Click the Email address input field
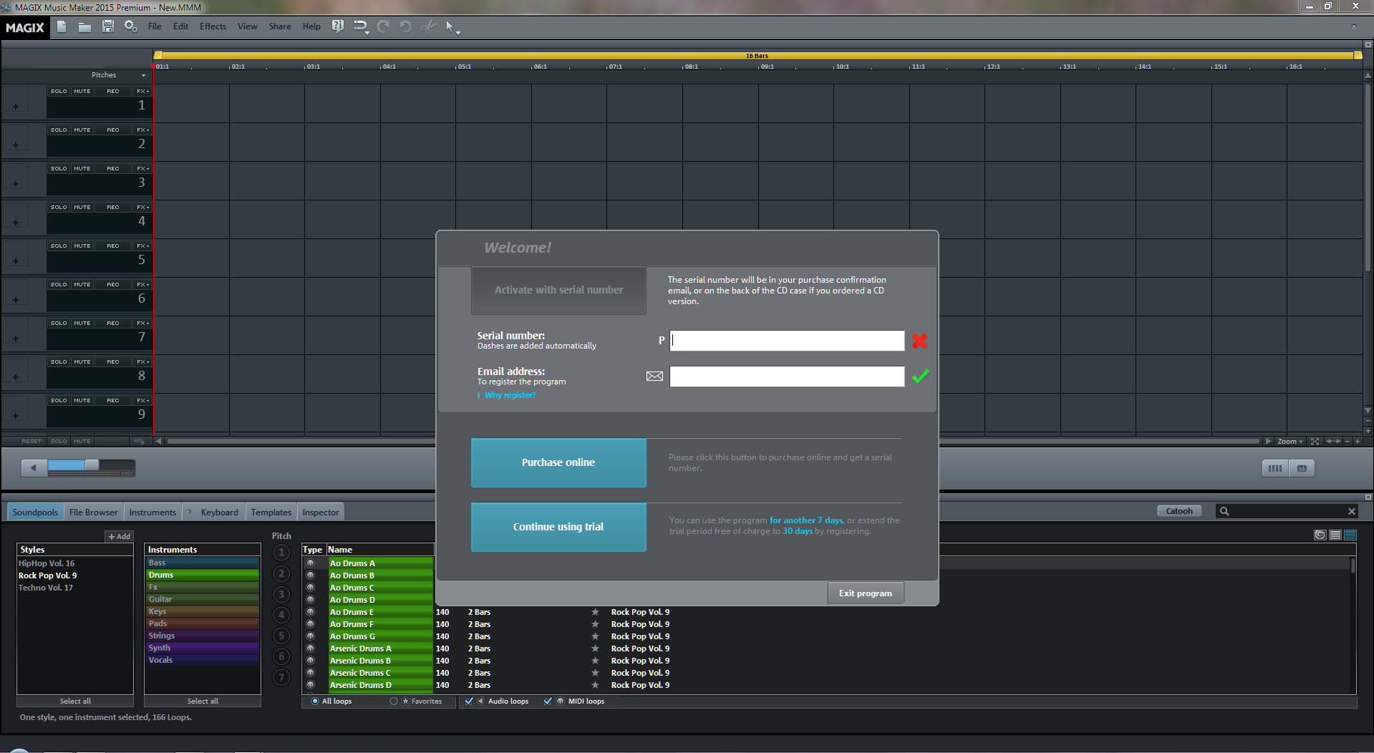This screenshot has height=753, width=1374. (x=787, y=376)
